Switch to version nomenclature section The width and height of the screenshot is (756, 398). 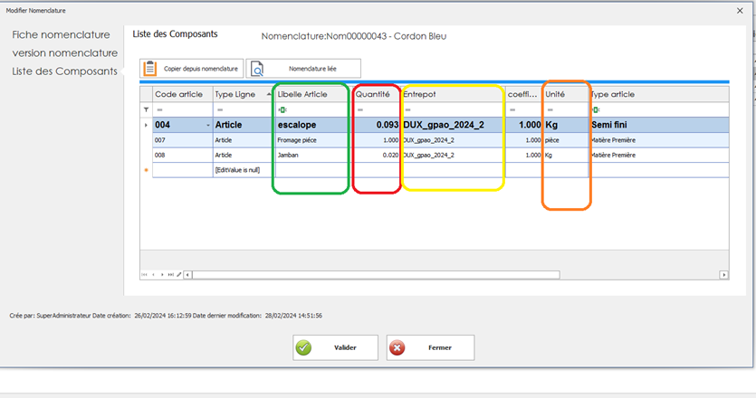pos(64,52)
